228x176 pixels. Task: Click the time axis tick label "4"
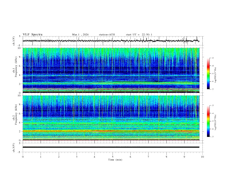94,157
